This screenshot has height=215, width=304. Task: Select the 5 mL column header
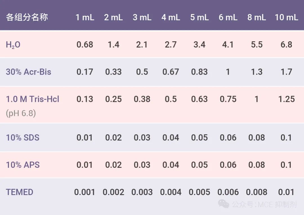tap(199, 17)
